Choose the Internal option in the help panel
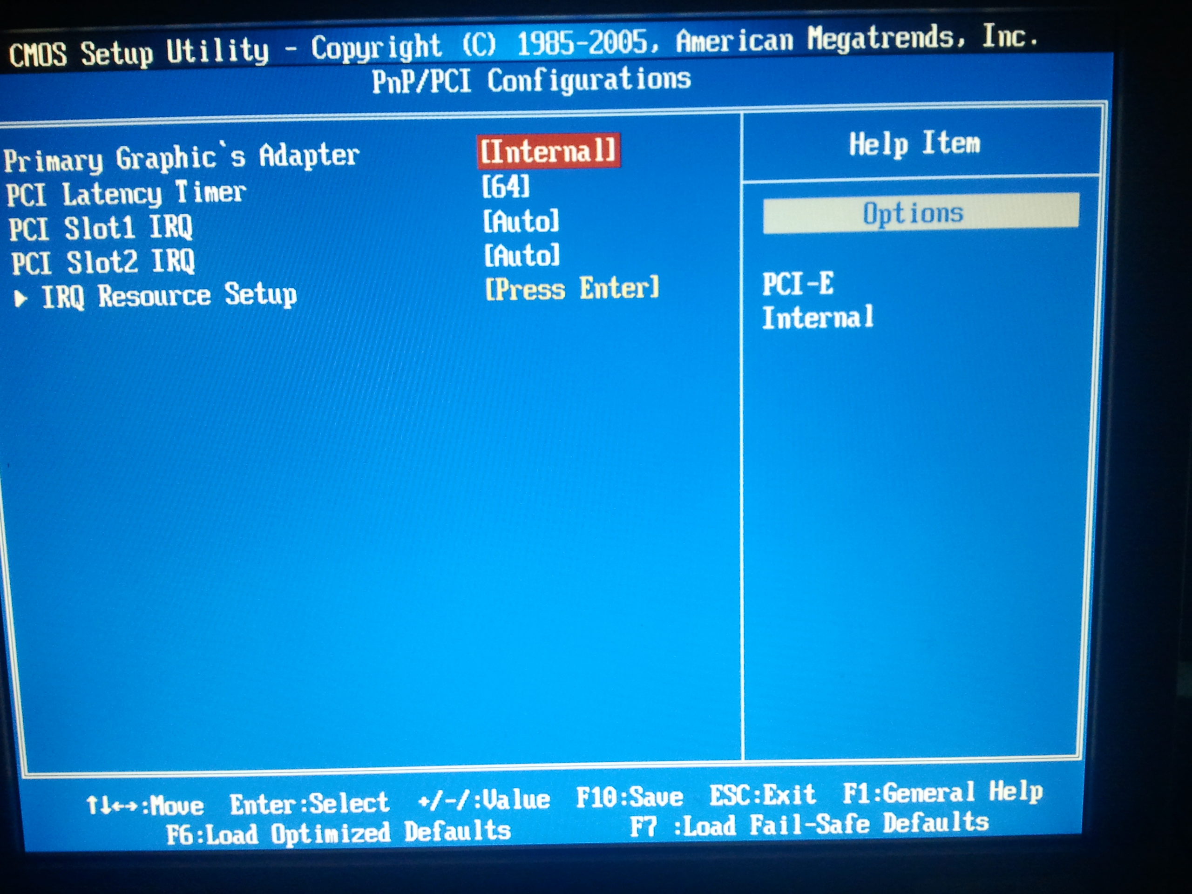 818,318
